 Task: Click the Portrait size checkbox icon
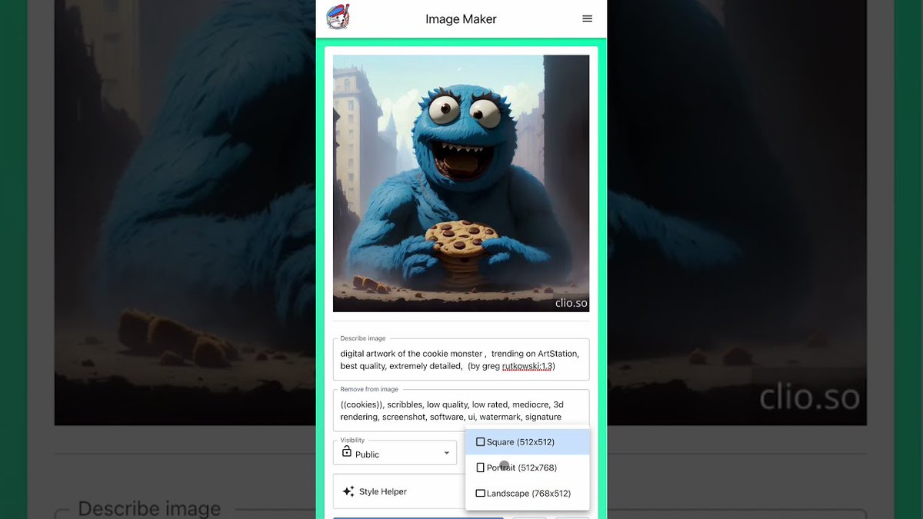(480, 467)
